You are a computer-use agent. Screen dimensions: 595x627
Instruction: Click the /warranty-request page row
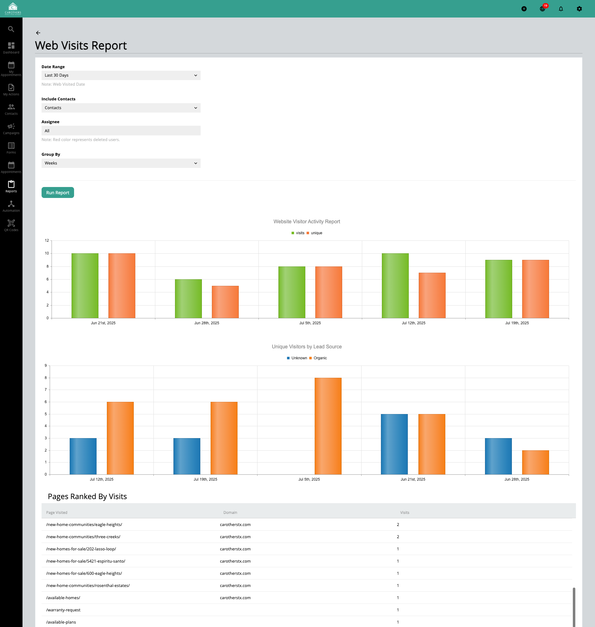pyautogui.click(x=307, y=610)
